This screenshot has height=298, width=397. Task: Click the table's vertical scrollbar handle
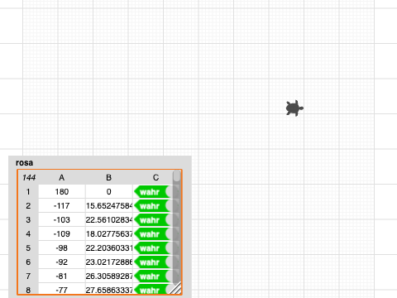click(x=177, y=175)
